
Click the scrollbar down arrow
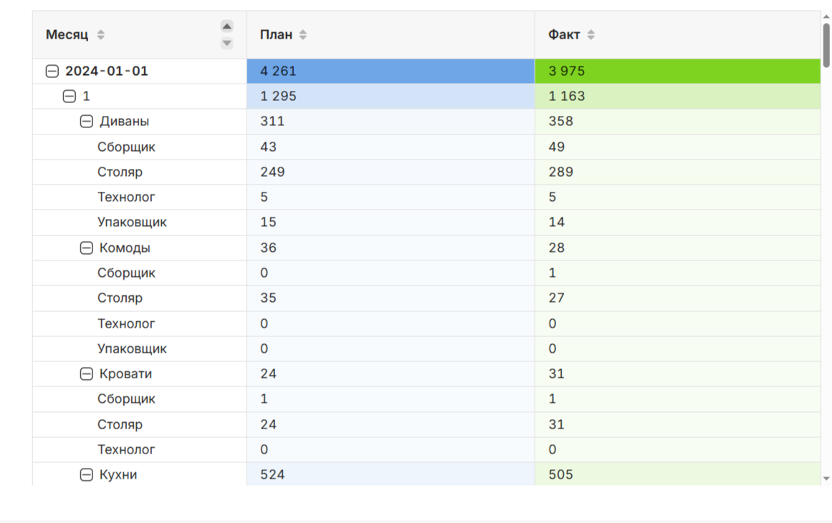(826, 478)
